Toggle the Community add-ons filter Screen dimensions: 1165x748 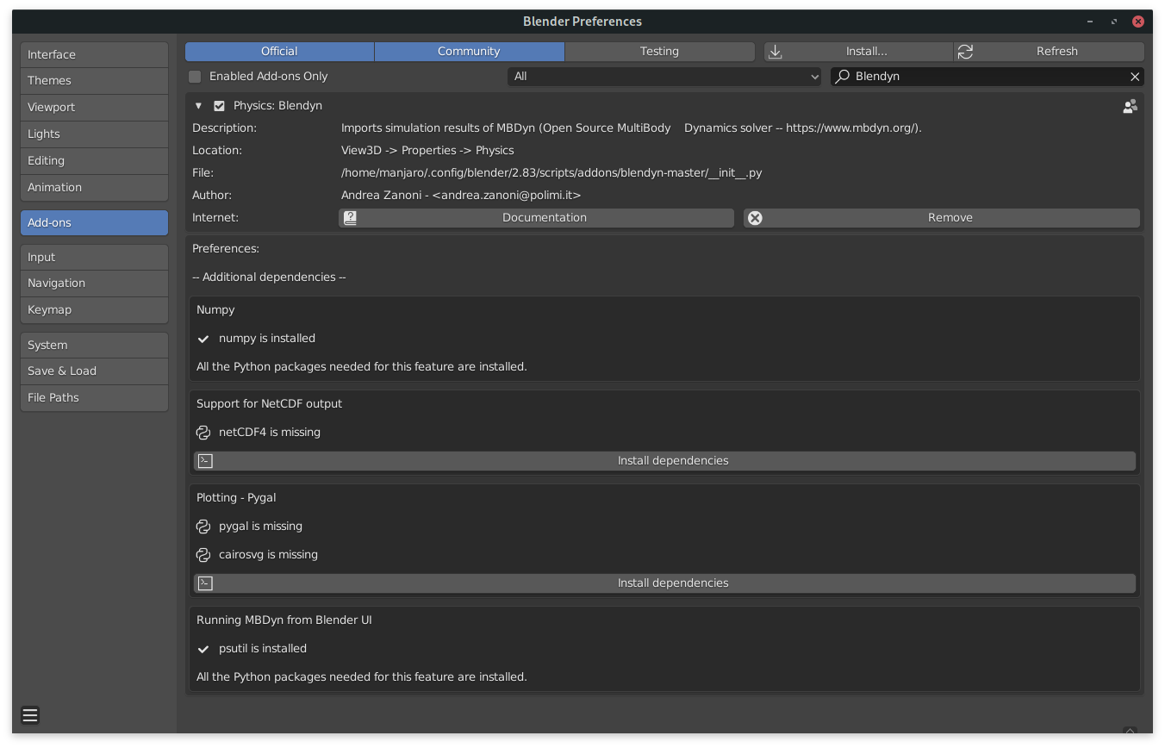point(469,52)
